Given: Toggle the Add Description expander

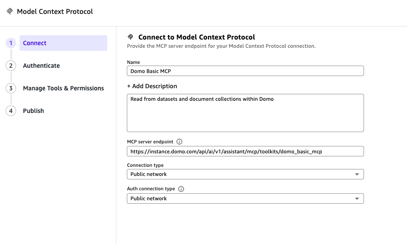Looking at the screenshot, I should coord(152,86).
